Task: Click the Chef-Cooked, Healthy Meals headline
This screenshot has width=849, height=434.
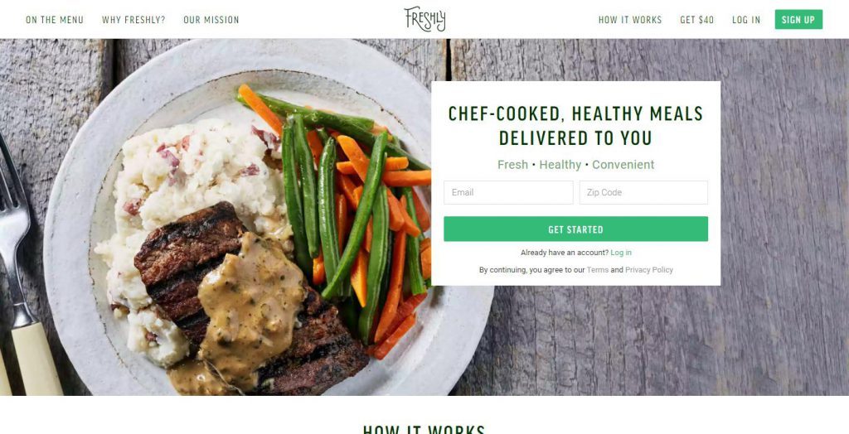Action: pos(575,126)
